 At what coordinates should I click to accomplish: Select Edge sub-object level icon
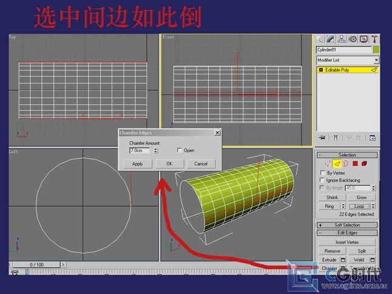pyautogui.click(x=337, y=164)
